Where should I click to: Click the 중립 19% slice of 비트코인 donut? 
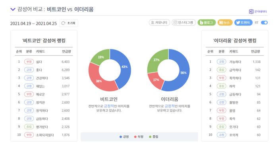tap(101, 57)
